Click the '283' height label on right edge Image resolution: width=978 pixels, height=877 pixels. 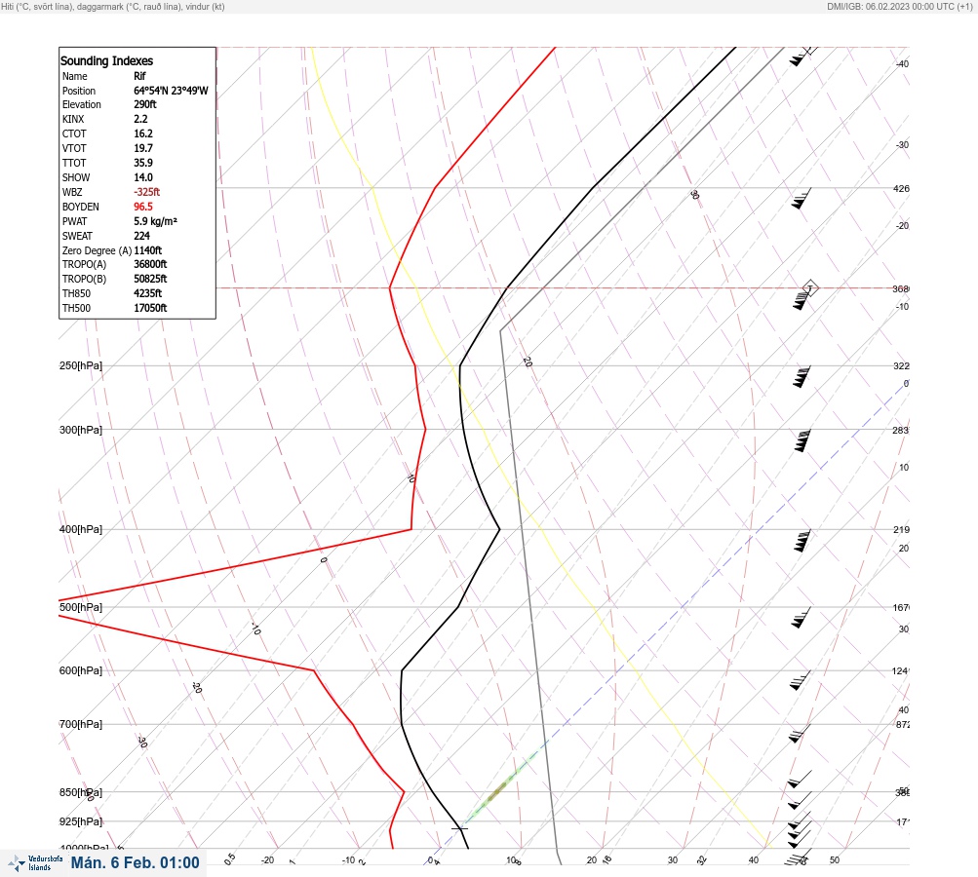click(x=901, y=430)
